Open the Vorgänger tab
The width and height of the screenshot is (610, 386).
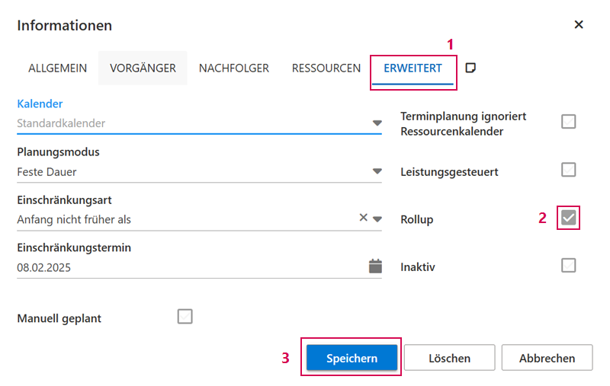[x=143, y=68]
